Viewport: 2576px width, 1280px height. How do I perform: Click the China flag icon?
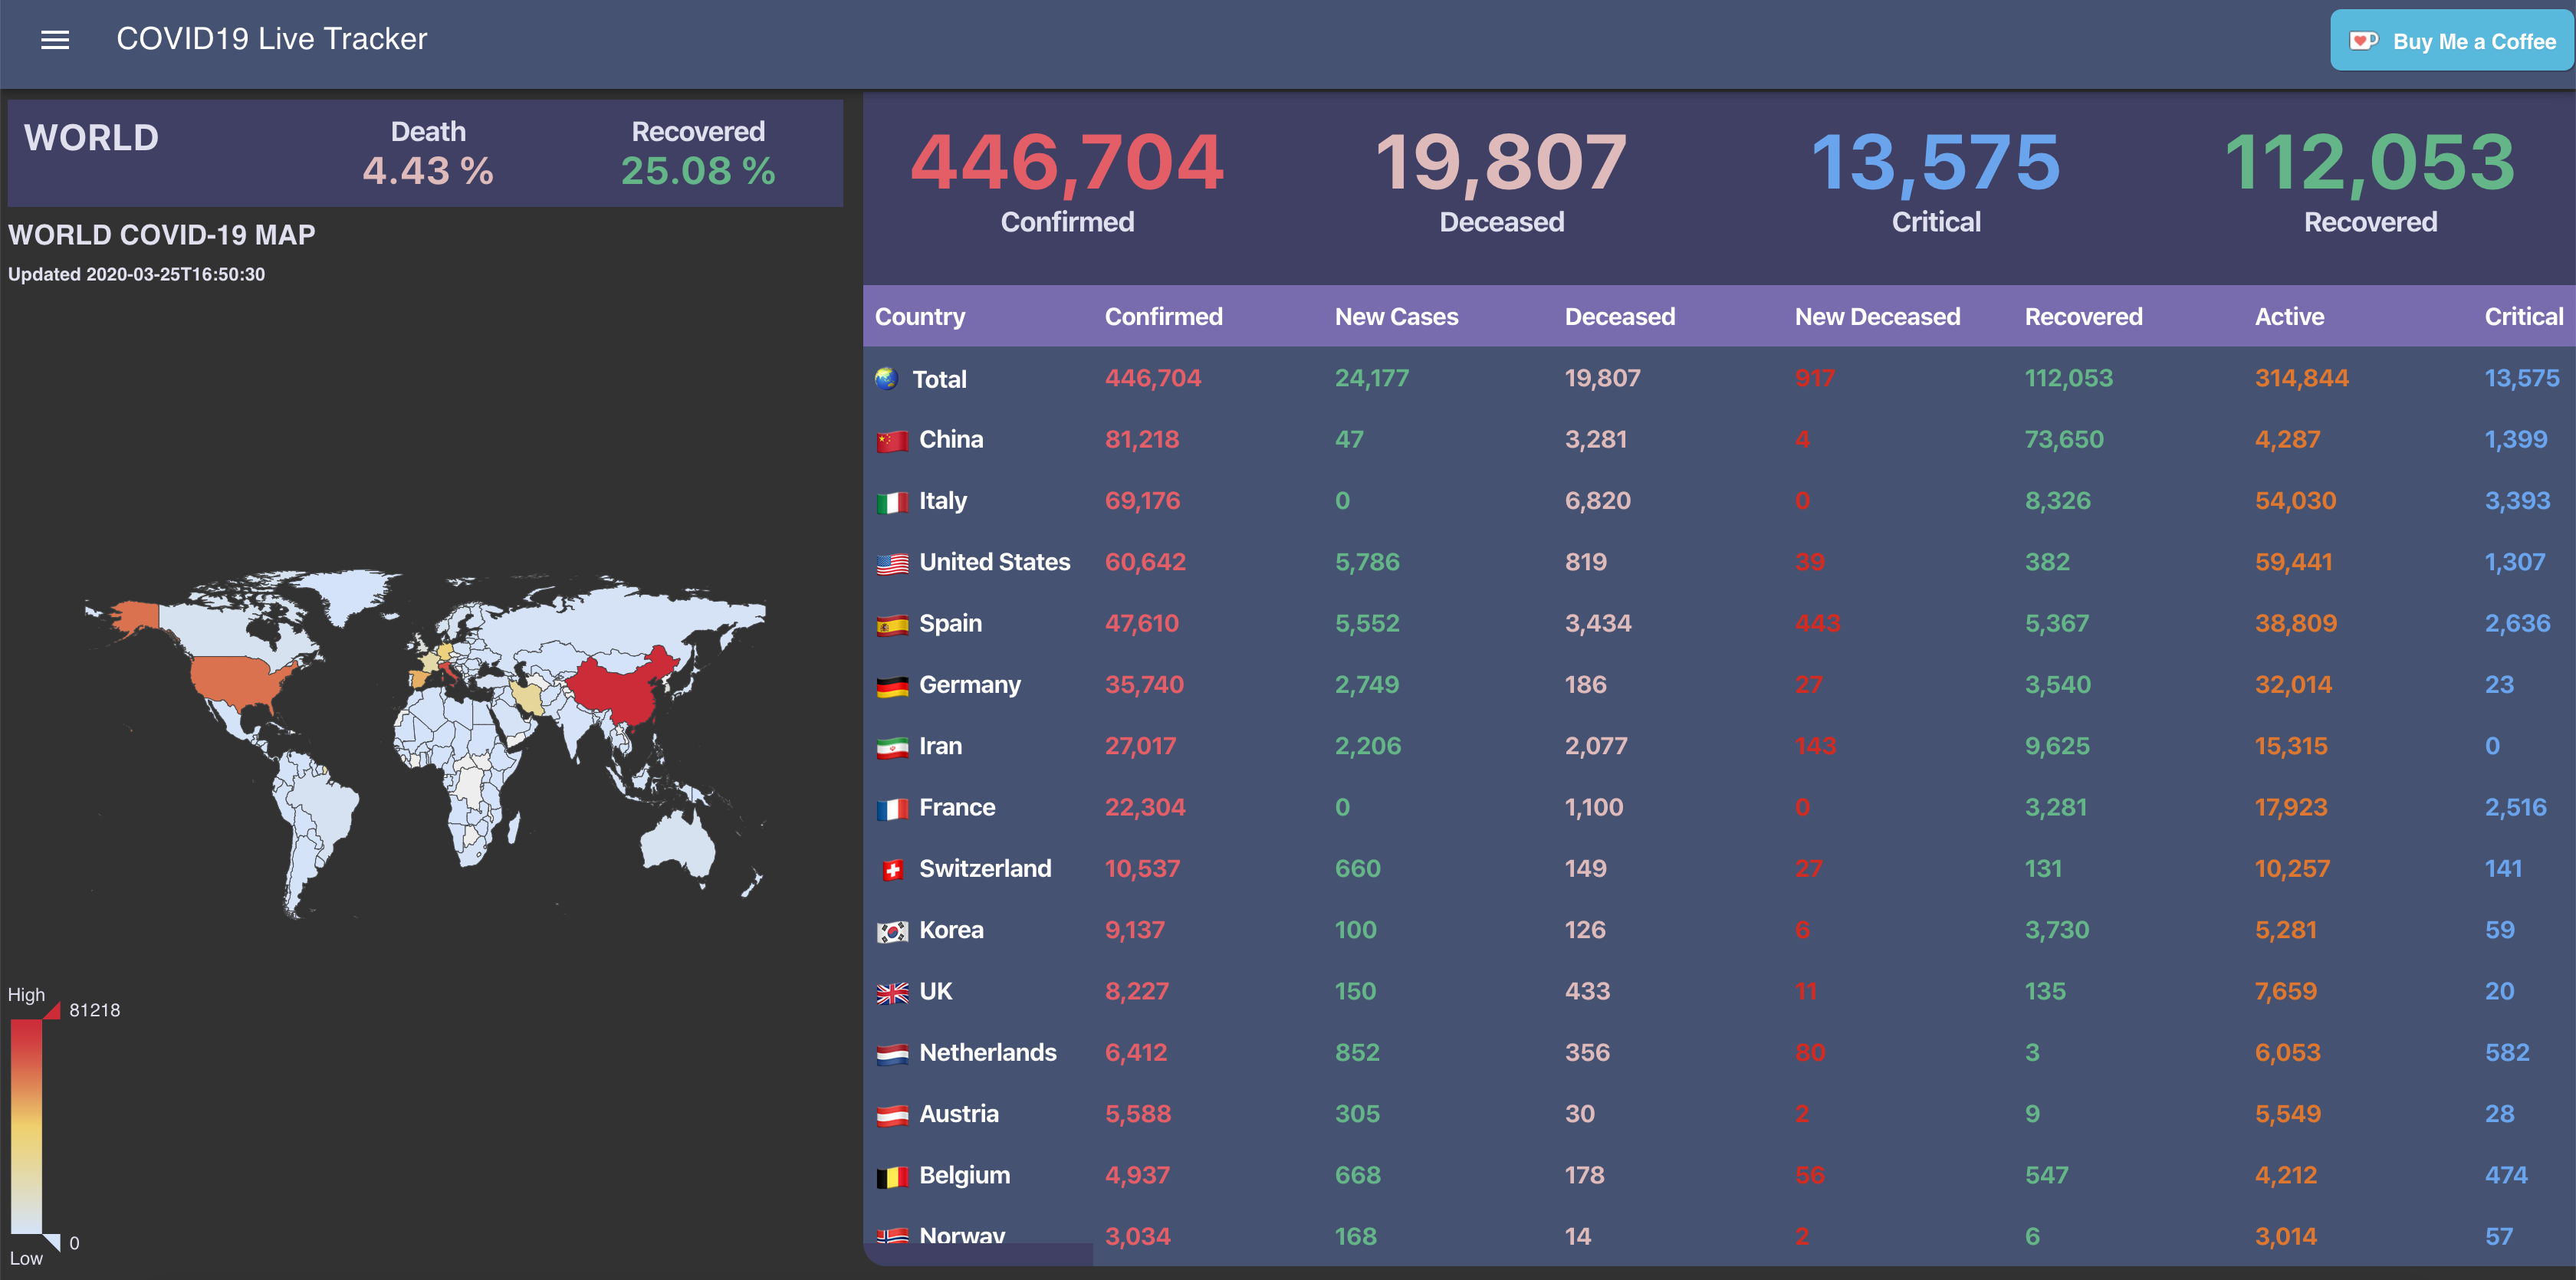tap(892, 441)
